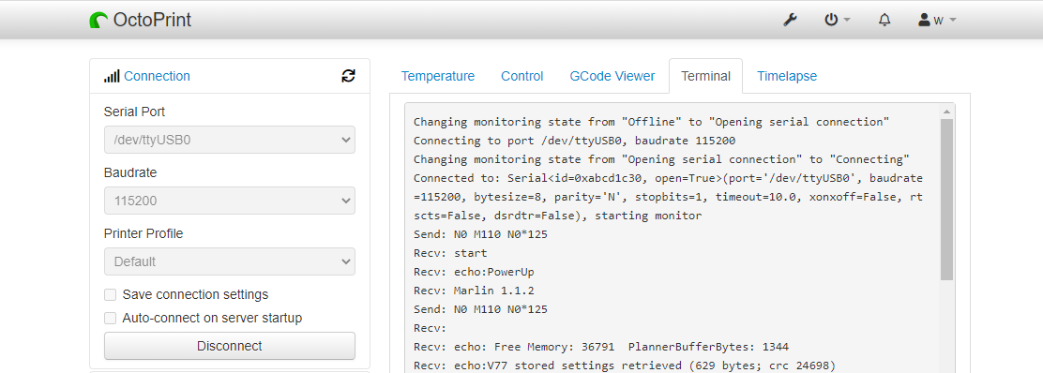Open the Timelapse tab

click(787, 76)
